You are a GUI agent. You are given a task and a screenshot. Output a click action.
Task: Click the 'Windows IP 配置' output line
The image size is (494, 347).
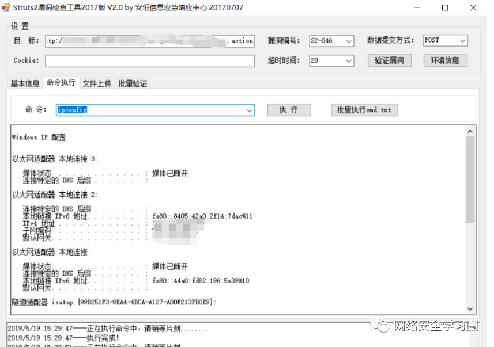click(x=39, y=138)
